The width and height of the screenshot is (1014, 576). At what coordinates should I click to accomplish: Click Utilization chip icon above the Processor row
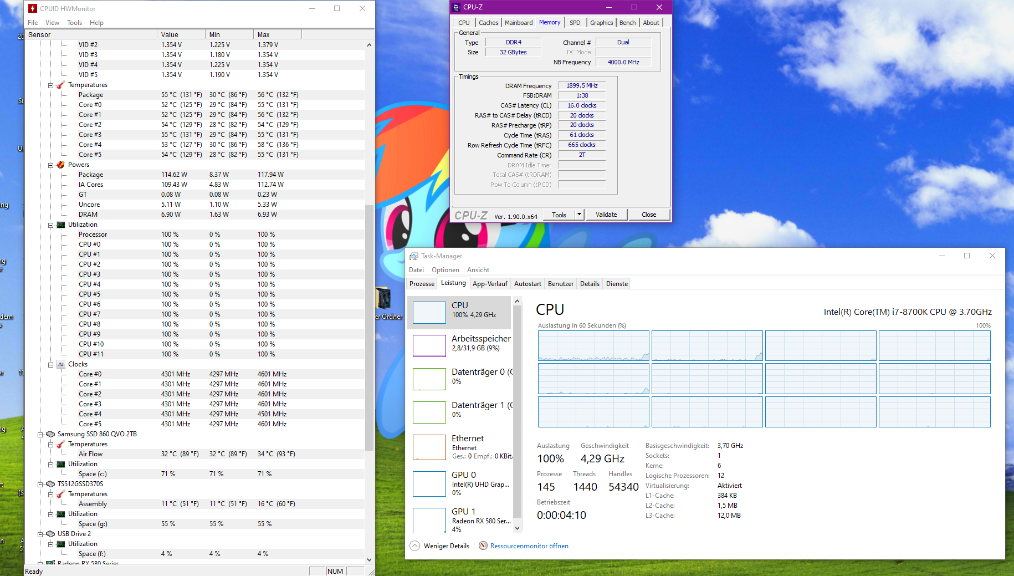coord(61,225)
